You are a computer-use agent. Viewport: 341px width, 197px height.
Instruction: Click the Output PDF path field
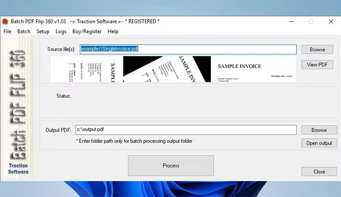pos(186,130)
